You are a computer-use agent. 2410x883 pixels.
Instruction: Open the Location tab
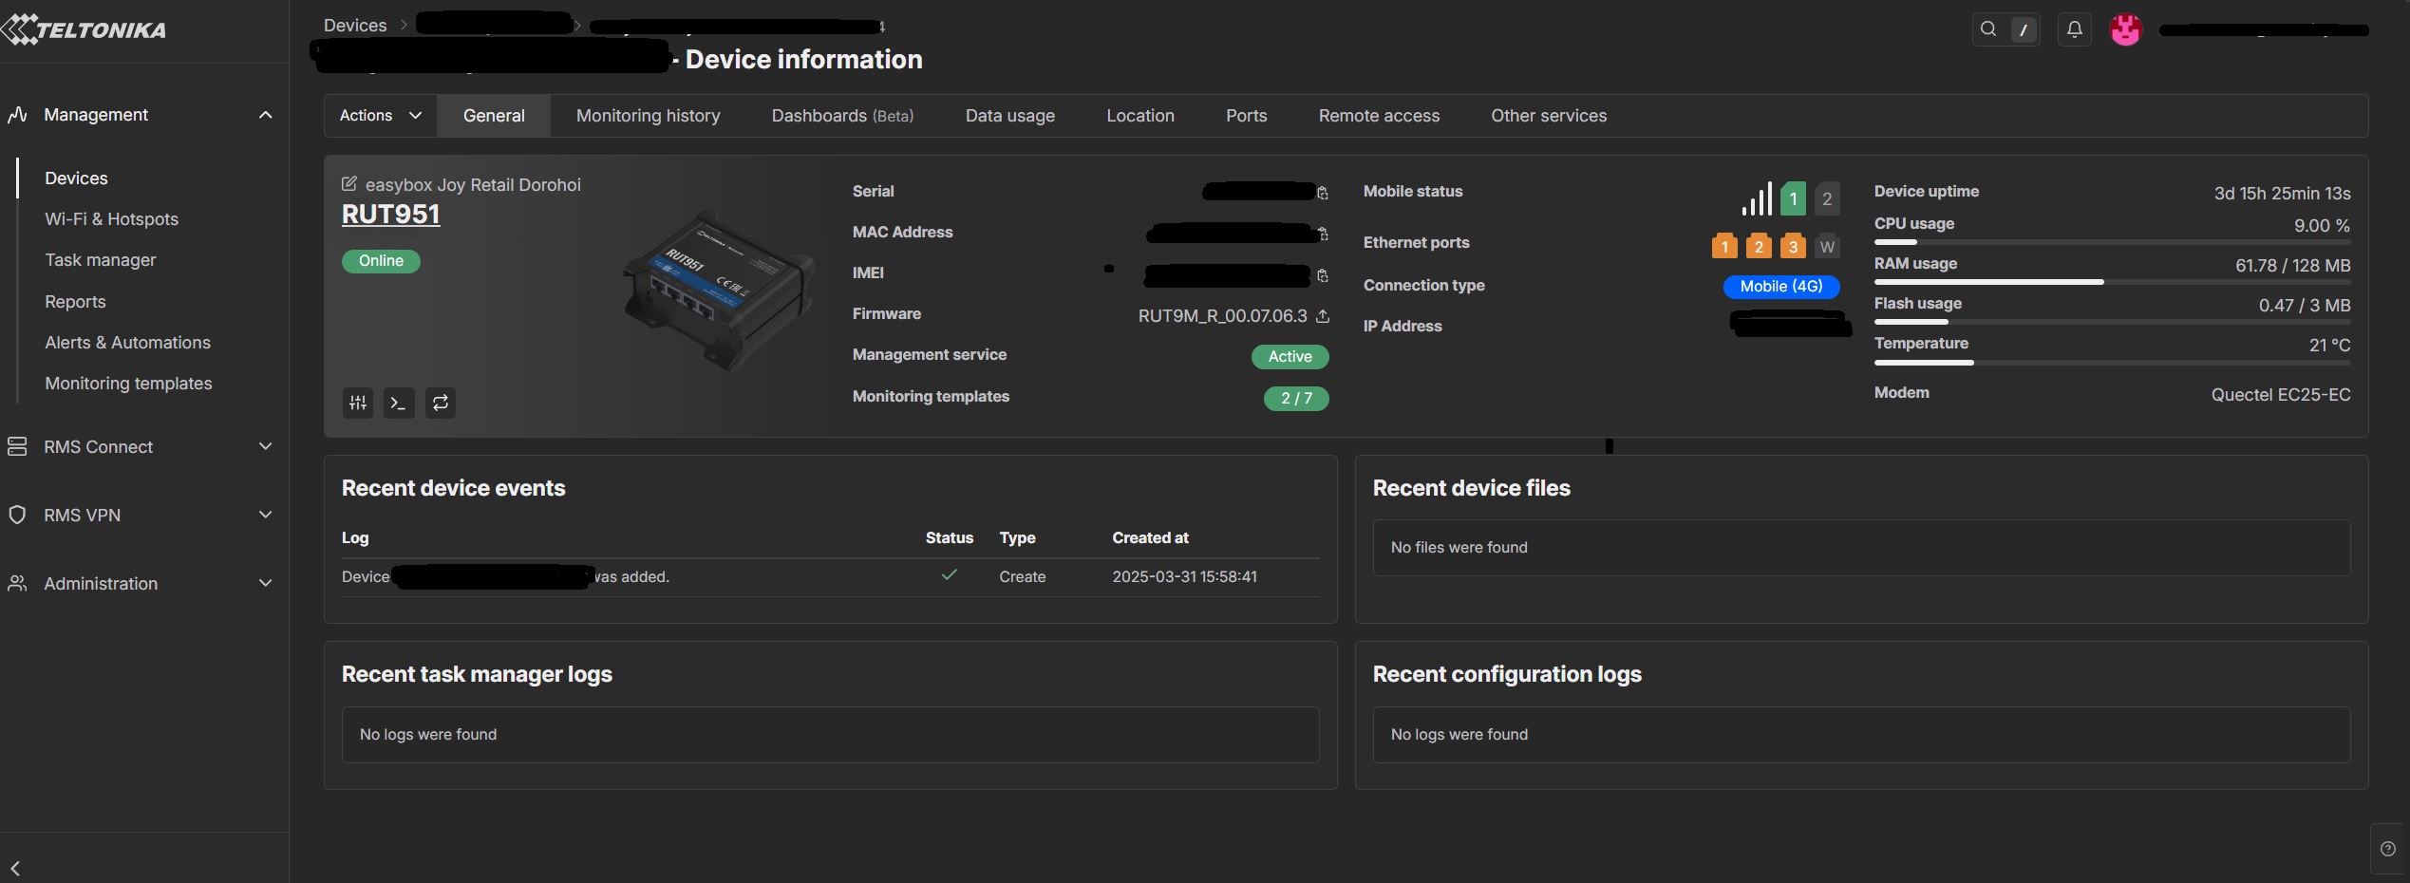click(1140, 116)
